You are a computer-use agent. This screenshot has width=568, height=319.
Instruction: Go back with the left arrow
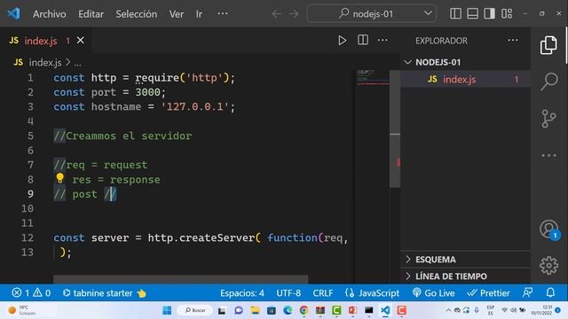coord(276,14)
